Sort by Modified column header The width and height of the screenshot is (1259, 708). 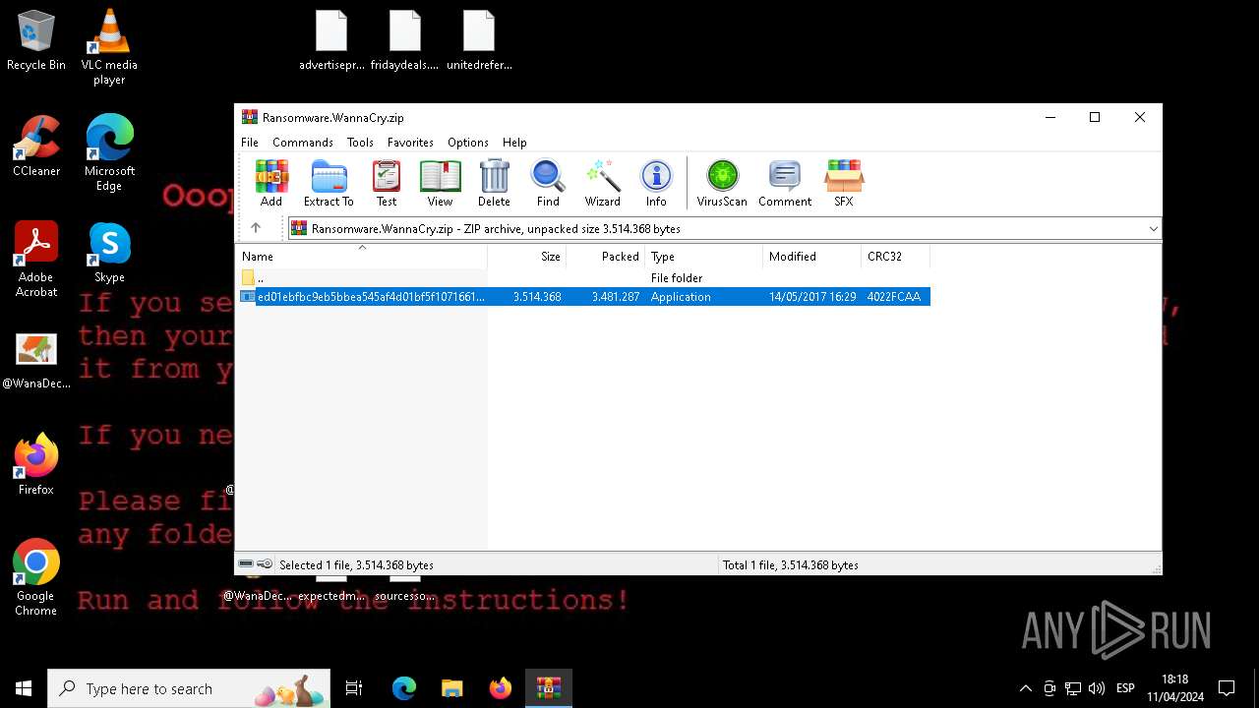812,257
